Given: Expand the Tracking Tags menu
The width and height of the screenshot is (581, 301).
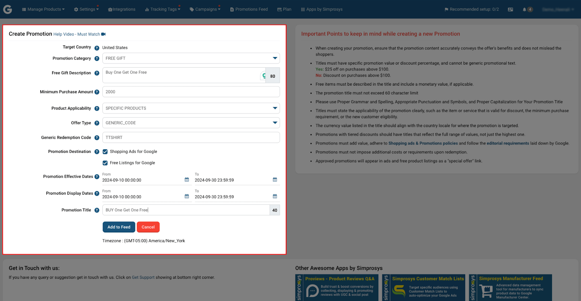Looking at the screenshot, I should coord(163,9).
